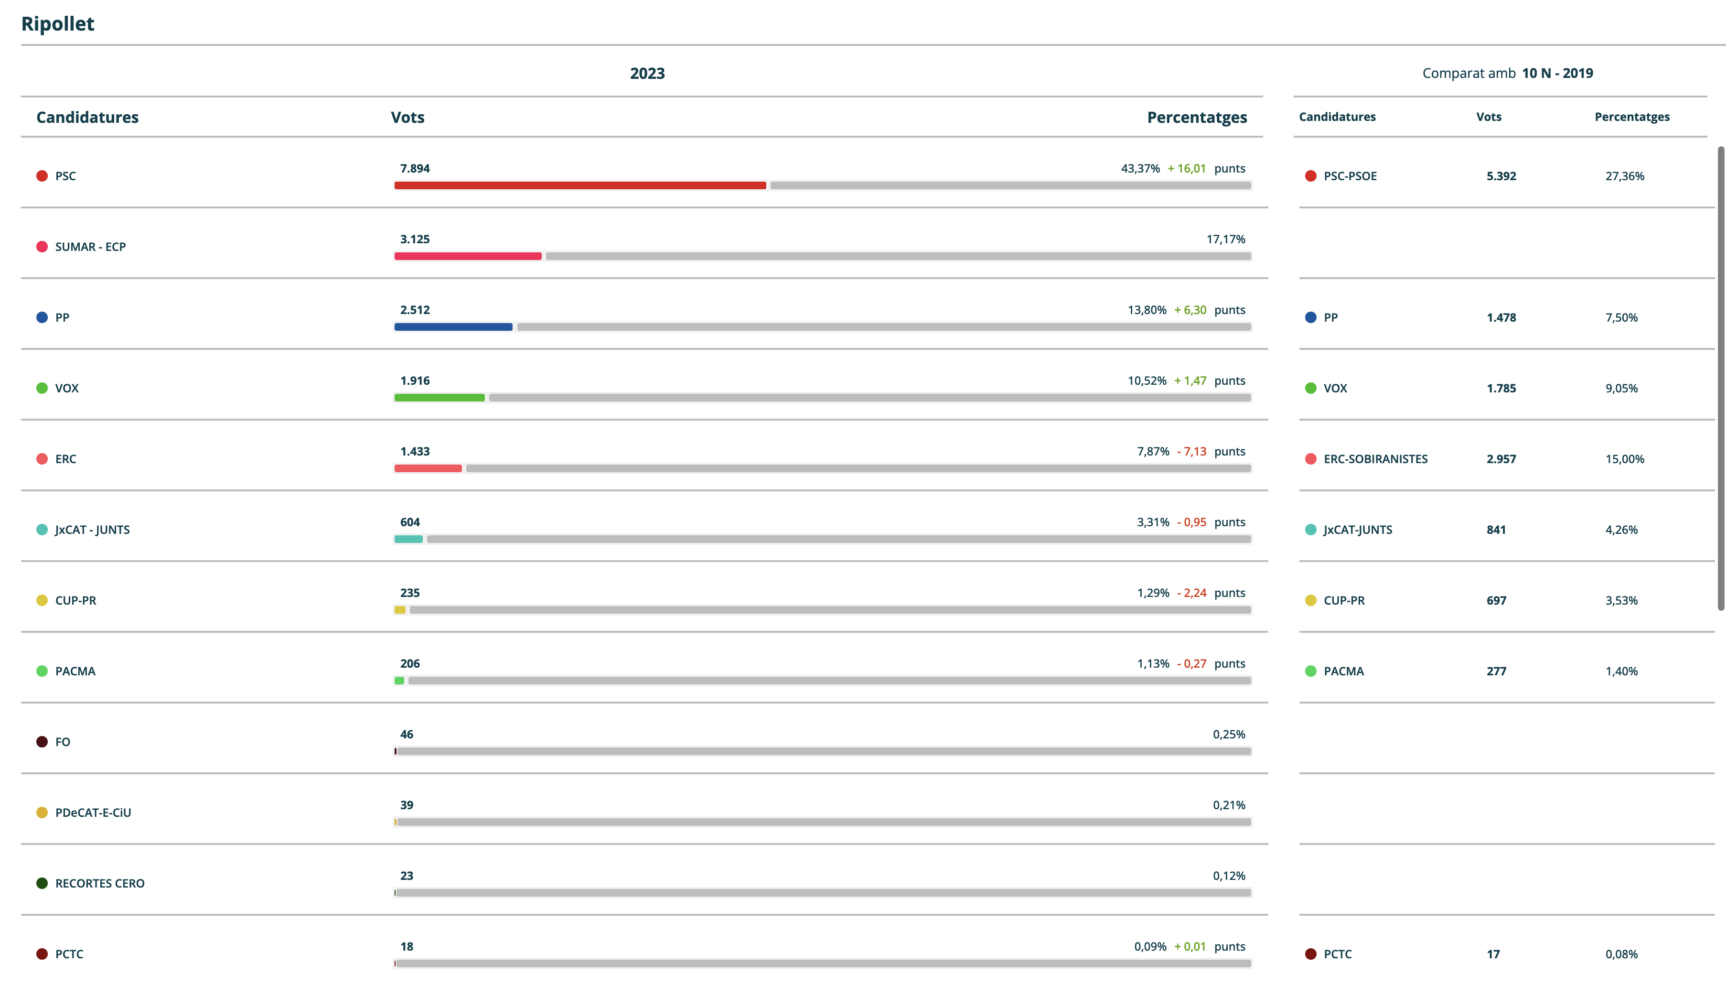Click the yellow CUP-PR dot in the 2023 list
This screenshot has width=1726, height=986.
[x=42, y=601]
